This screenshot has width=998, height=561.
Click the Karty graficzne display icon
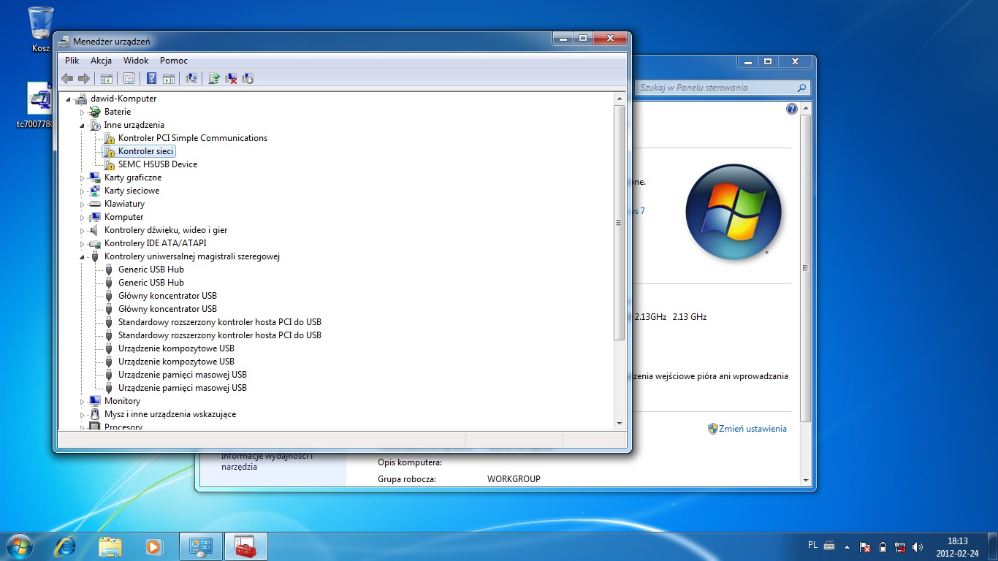pyautogui.click(x=94, y=178)
